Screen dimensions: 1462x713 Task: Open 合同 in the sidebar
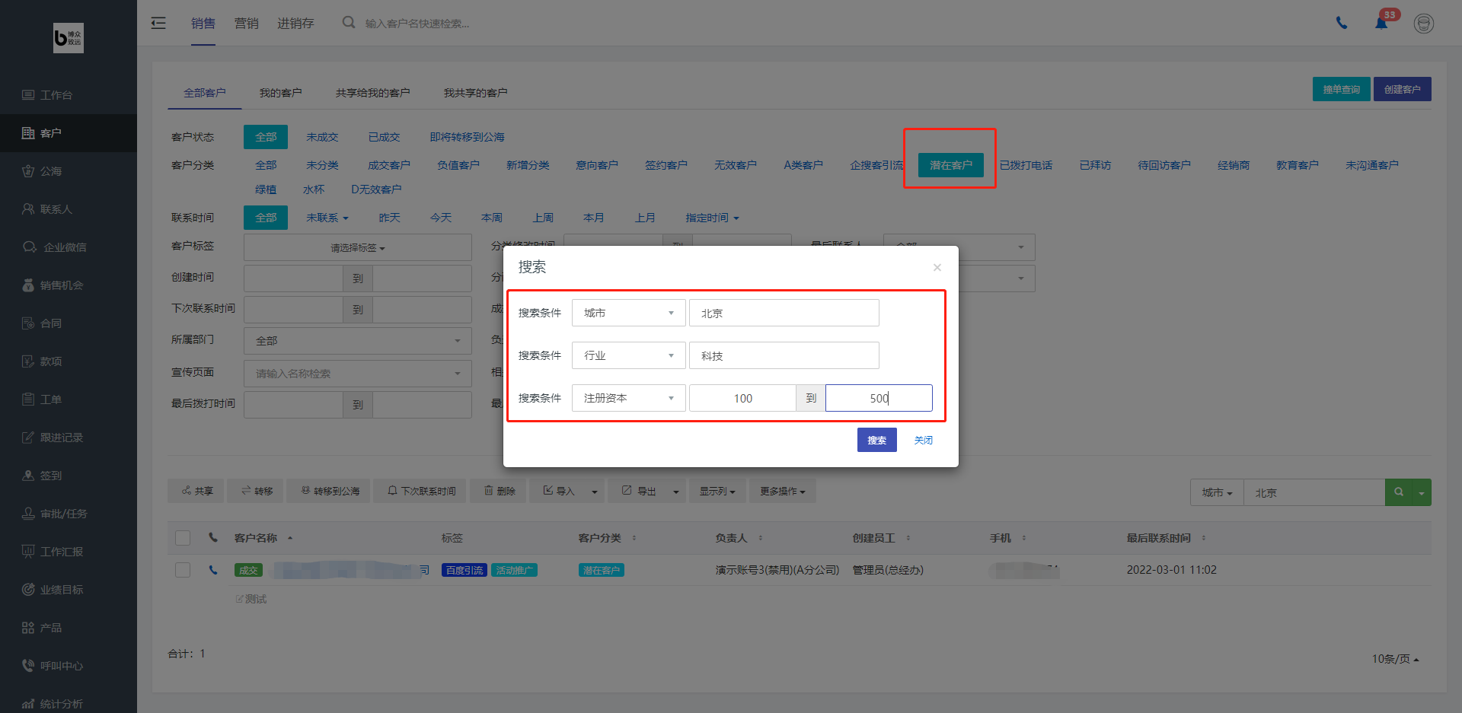click(69, 323)
